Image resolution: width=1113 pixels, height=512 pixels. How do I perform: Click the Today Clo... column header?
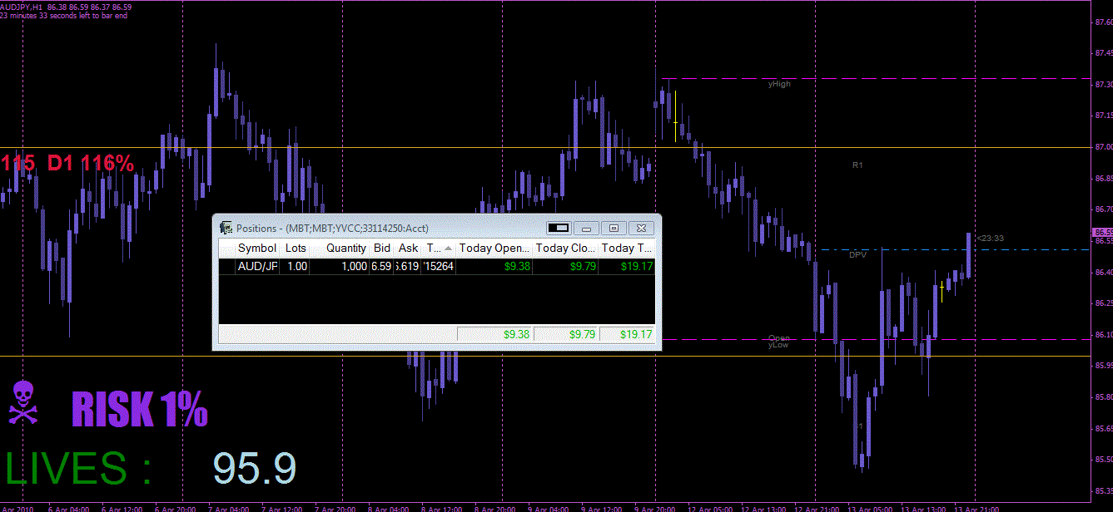click(x=565, y=248)
